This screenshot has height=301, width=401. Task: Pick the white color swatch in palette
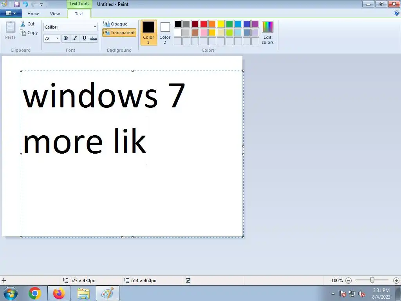point(178,33)
